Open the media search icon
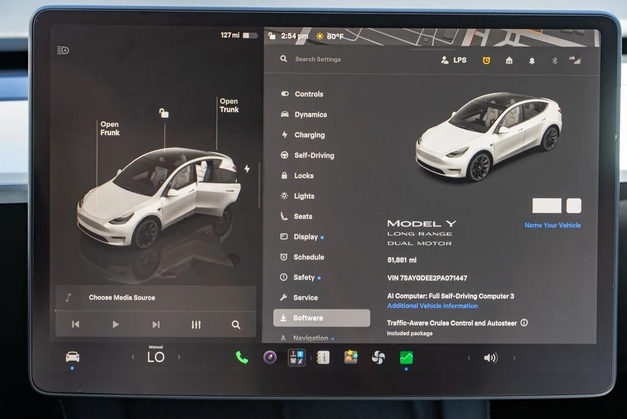 (x=236, y=325)
